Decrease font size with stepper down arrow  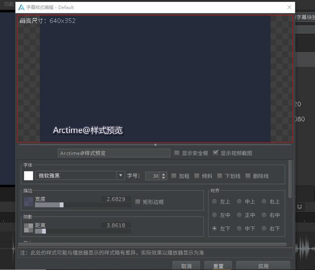point(163,178)
